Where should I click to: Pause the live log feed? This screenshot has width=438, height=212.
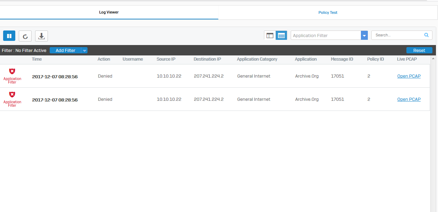(9, 36)
